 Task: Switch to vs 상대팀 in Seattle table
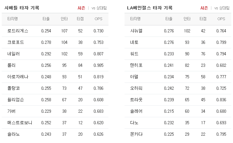click(x=99, y=8)
